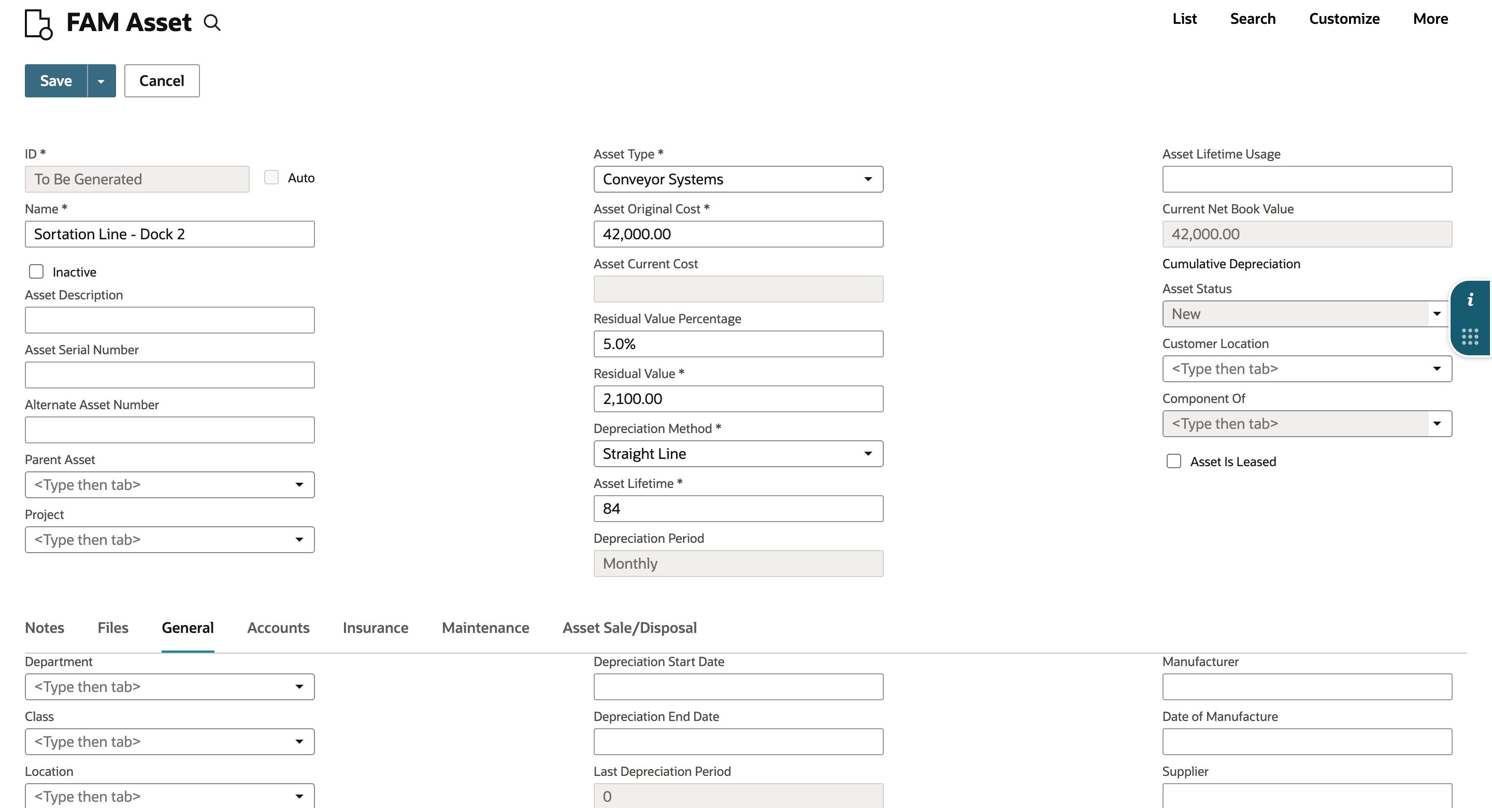The image size is (1492, 808).
Task: Click the Save button
Action: coord(56,81)
